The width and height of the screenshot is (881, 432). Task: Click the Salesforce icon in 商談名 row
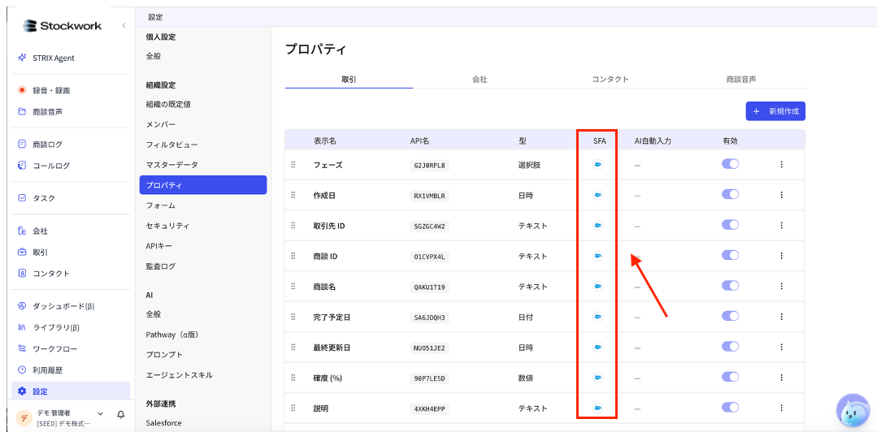(598, 286)
